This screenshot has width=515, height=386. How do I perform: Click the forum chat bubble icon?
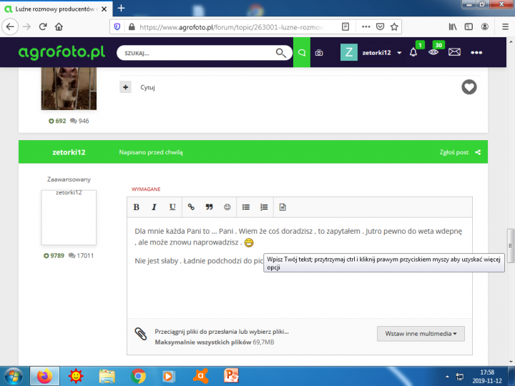(x=302, y=53)
